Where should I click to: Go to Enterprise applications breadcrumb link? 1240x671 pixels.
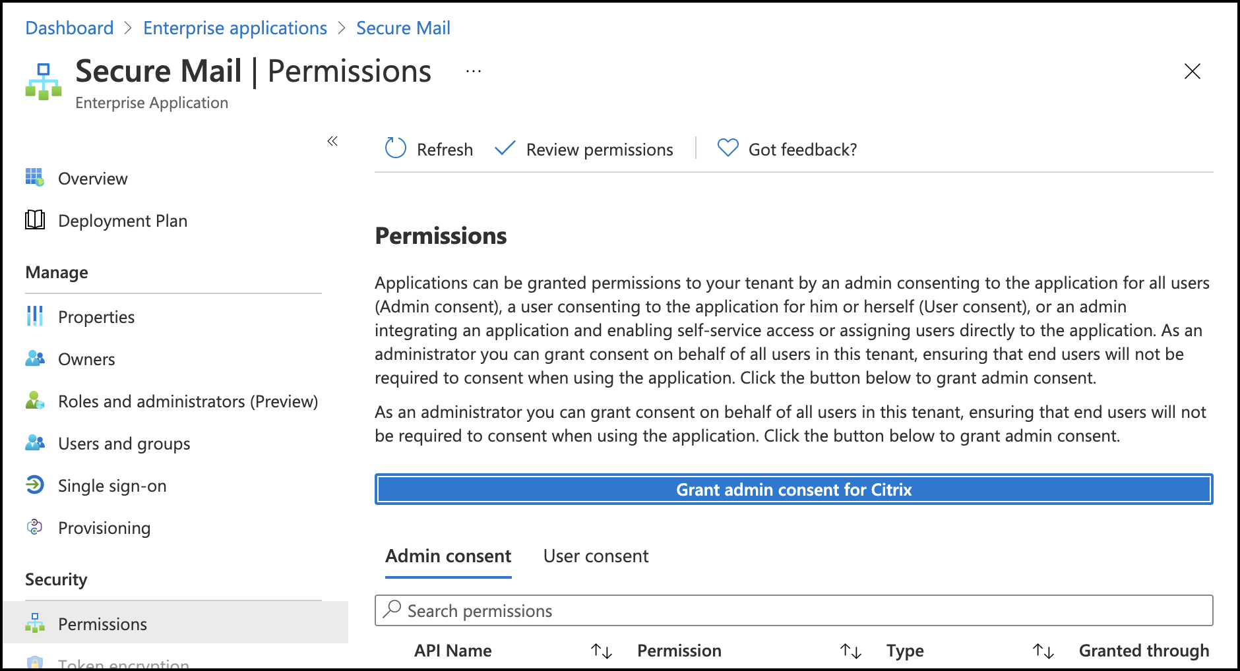235,28
